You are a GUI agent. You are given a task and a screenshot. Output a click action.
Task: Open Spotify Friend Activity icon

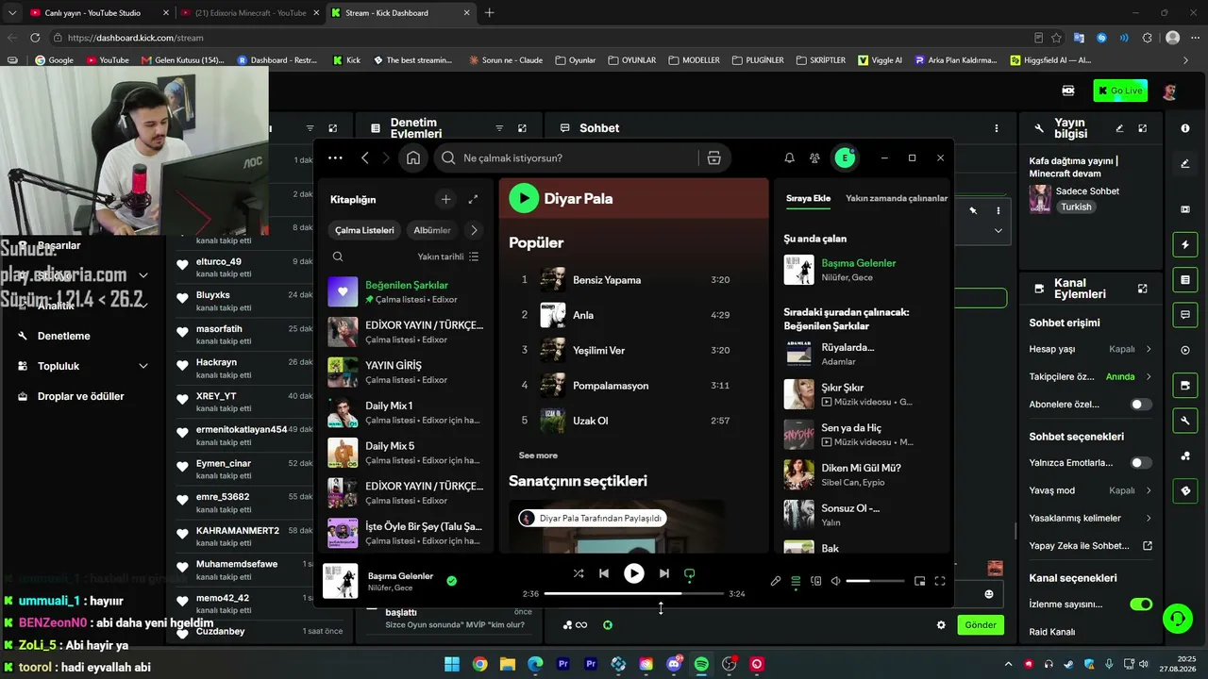click(x=814, y=158)
